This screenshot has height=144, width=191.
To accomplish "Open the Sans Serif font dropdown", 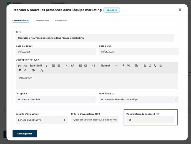I will (38, 66).
